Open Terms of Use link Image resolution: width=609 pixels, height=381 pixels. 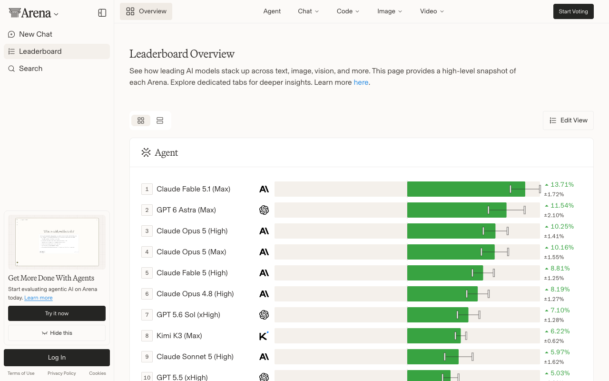[21, 373]
